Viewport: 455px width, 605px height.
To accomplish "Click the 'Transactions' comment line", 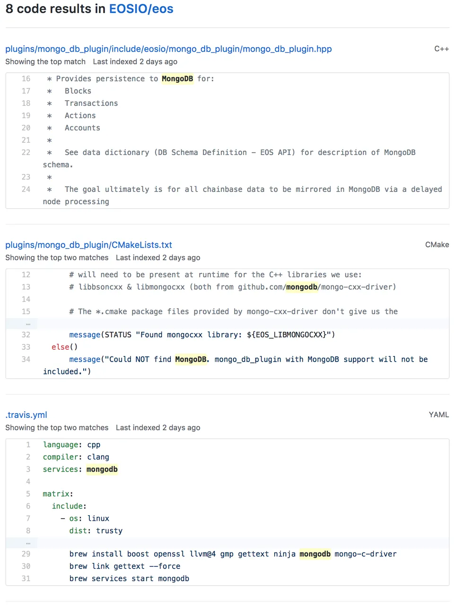I will (x=91, y=104).
